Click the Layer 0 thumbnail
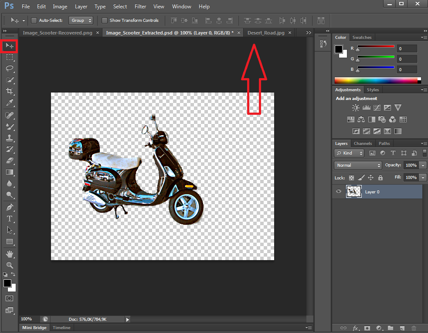The image size is (428, 333). 353,192
